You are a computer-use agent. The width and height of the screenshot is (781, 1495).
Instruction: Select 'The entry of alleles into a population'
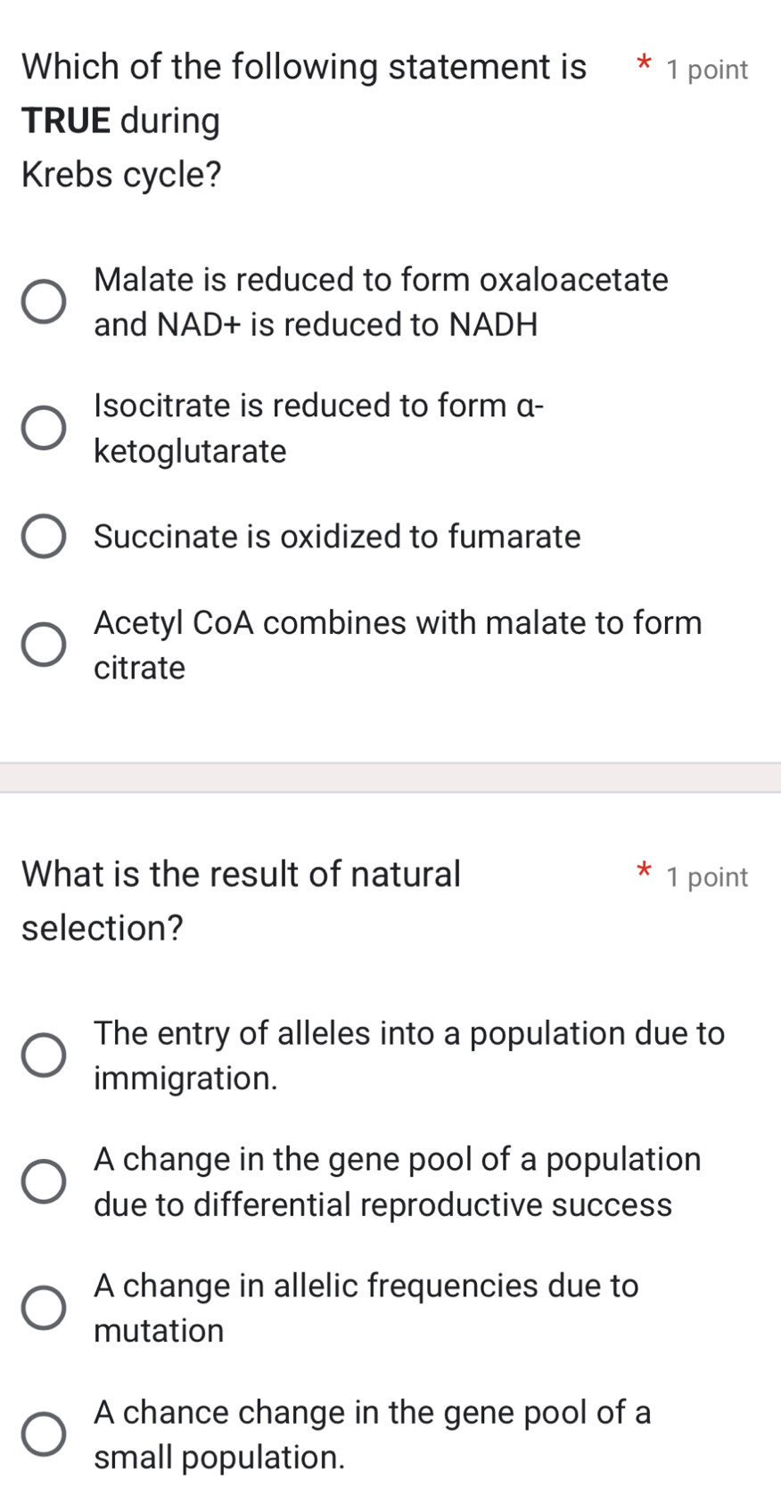point(44,1055)
